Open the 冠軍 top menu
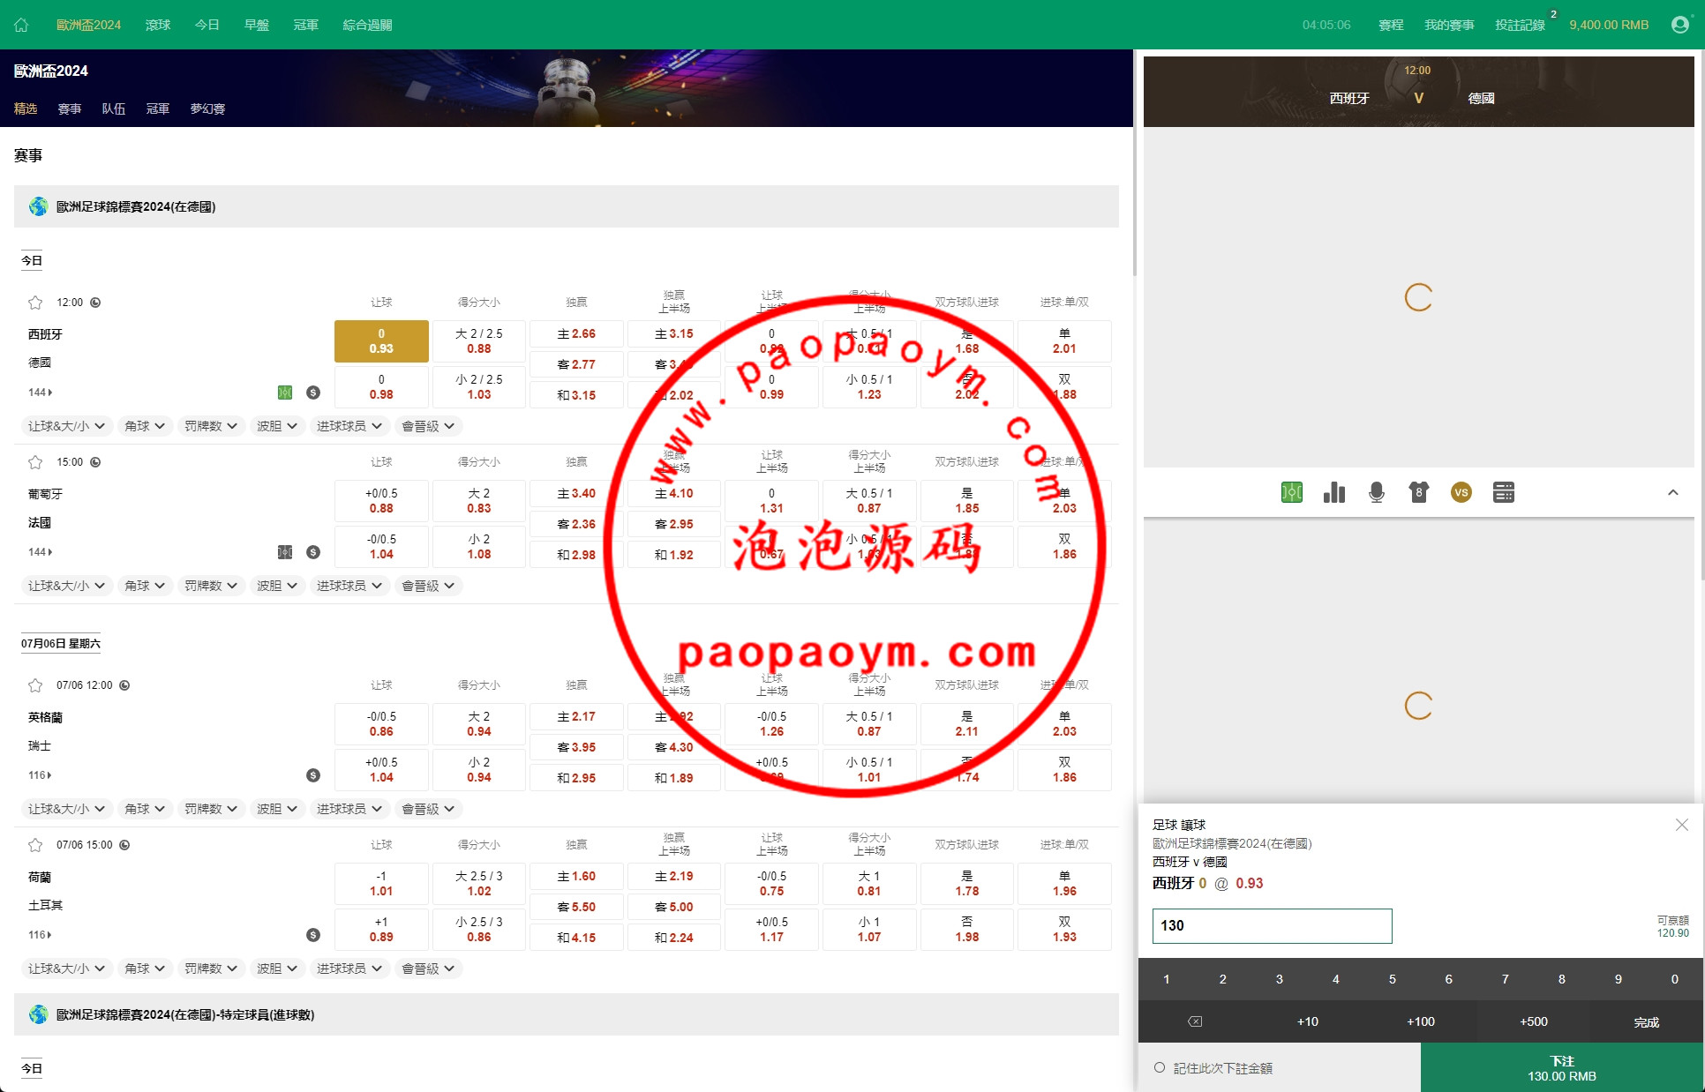The image size is (1705, 1092). [306, 25]
